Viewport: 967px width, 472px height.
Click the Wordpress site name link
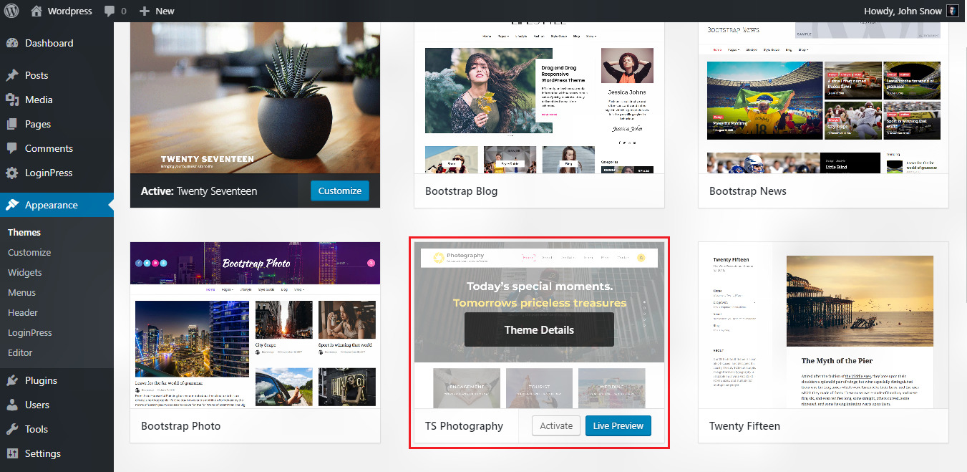[70, 11]
